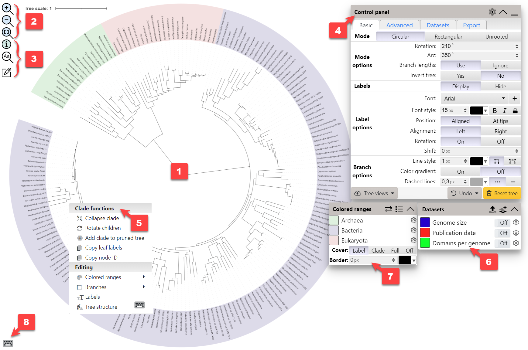Open Archaea range settings gear
Image resolution: width=528 pixels, height=350 pixels.
[413, 220]
